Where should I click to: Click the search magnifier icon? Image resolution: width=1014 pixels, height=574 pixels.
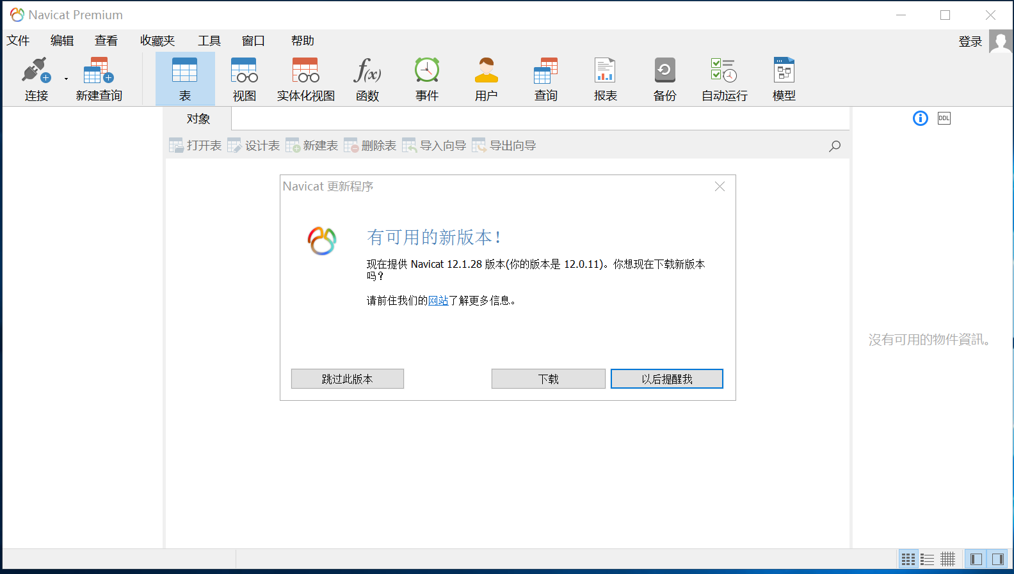(835, 146)
